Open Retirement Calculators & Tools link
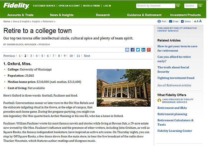This screenshot has height=146, width=208. 175,122
